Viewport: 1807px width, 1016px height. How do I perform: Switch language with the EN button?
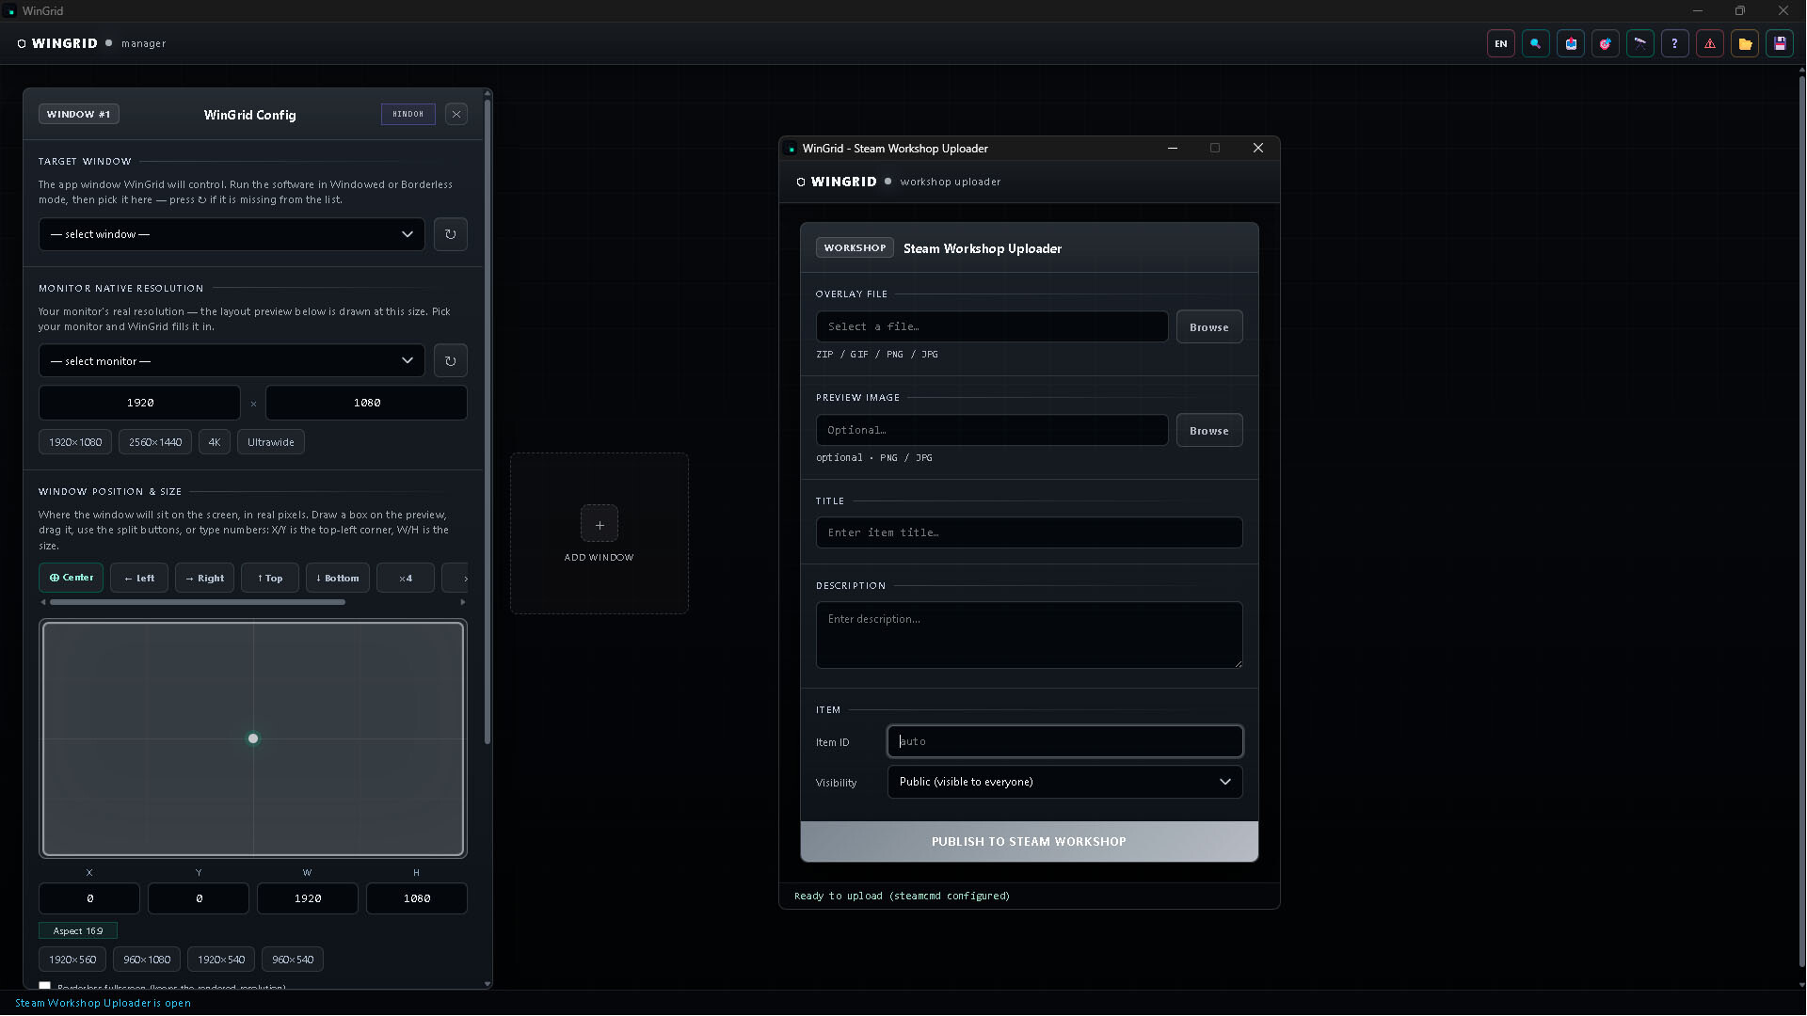pos(1500,43)
